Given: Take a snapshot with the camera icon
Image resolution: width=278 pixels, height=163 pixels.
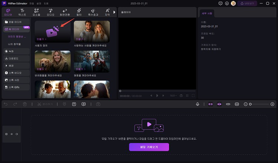Looking at the screenshot, I should pyautogui.click(x=181, y=96).
